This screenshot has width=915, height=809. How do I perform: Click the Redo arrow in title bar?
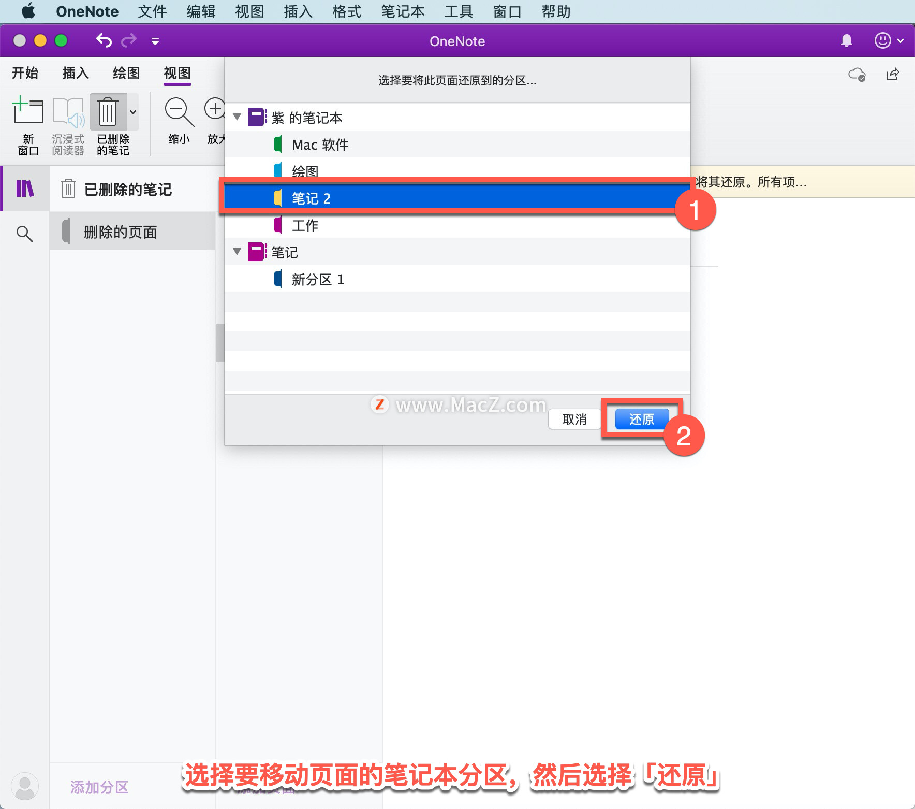tap(129, 40)
